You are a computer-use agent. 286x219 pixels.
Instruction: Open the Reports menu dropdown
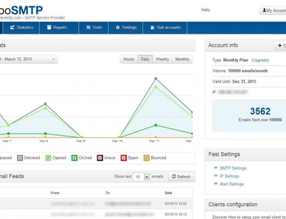point(59,27)
